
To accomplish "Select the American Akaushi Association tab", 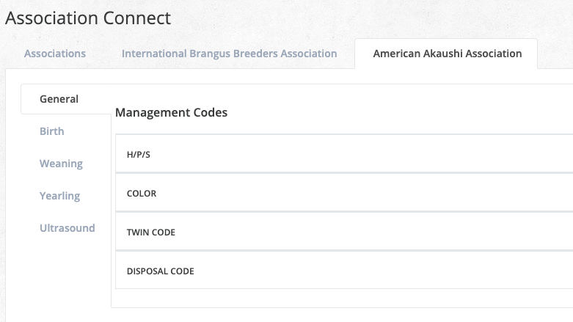I will click(x=447, y=54).
